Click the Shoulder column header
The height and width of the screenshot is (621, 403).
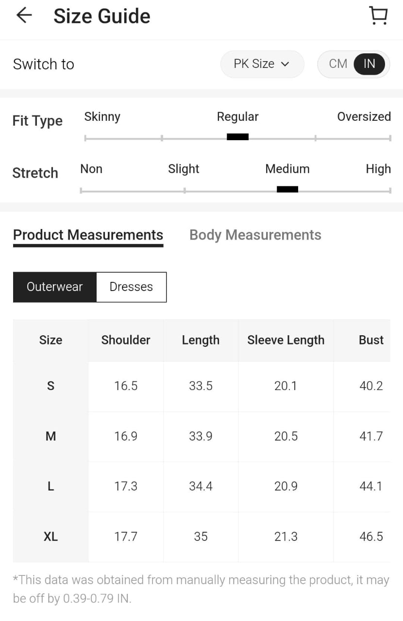[126, 340]
